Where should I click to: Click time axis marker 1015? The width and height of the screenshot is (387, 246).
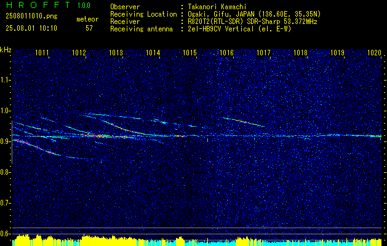coord(190,52)
